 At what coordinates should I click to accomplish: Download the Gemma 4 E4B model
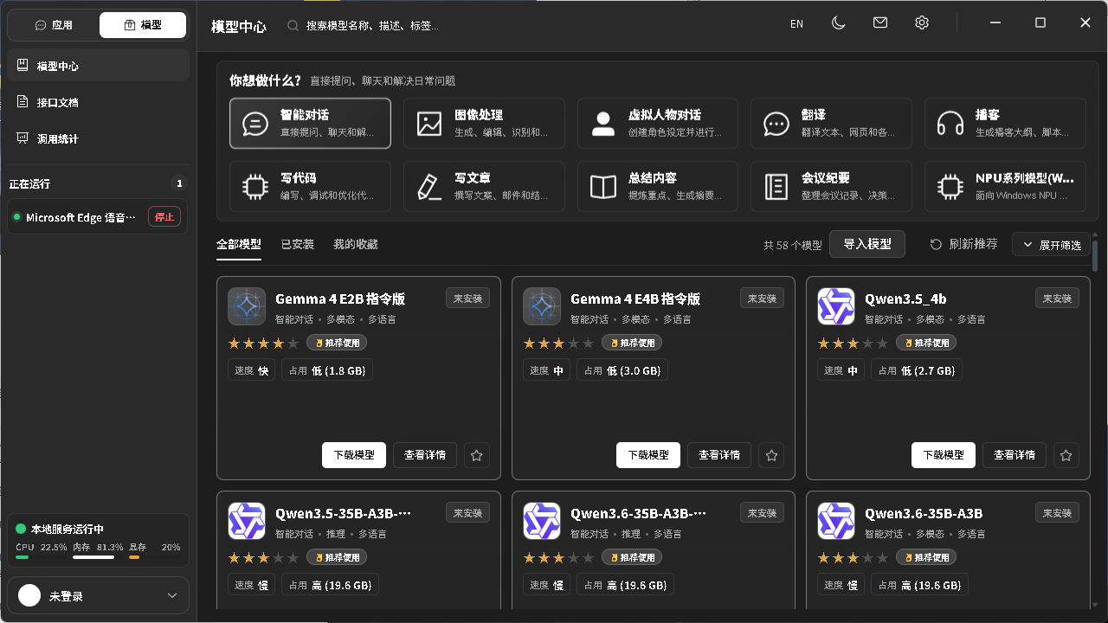click(x=648, y=454)
